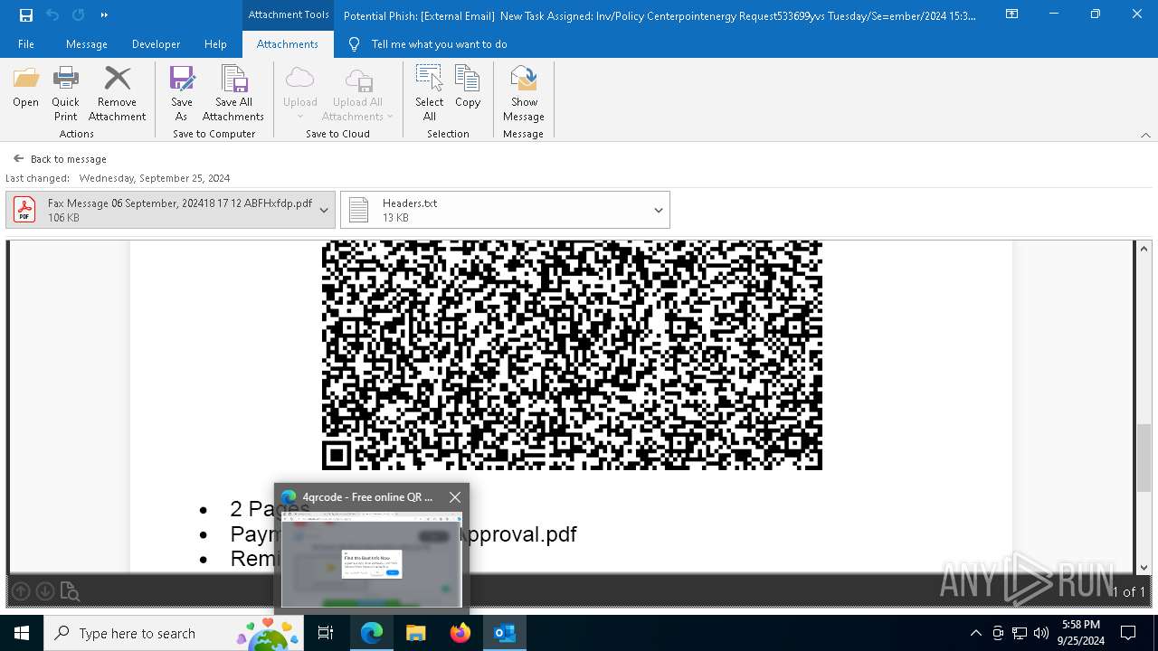Save attachment with Save As
1158x651 pixels.
point(181,94)
